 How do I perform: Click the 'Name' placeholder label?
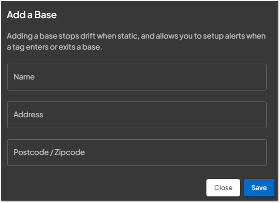coord(24,77)
